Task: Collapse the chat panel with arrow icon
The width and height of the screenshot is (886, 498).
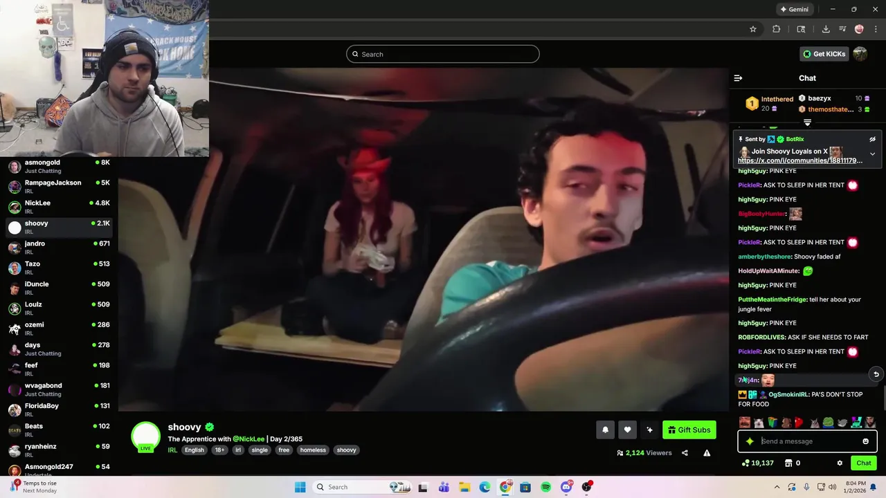Action: pos(738,78)
